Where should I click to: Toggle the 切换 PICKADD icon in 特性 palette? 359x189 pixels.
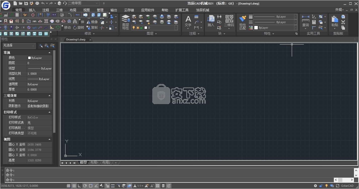pyautogui.click(x=41, y=45)
